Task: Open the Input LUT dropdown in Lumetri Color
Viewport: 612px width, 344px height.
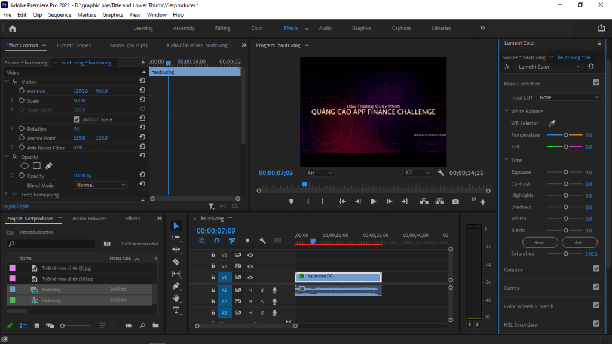Action: 568,97
